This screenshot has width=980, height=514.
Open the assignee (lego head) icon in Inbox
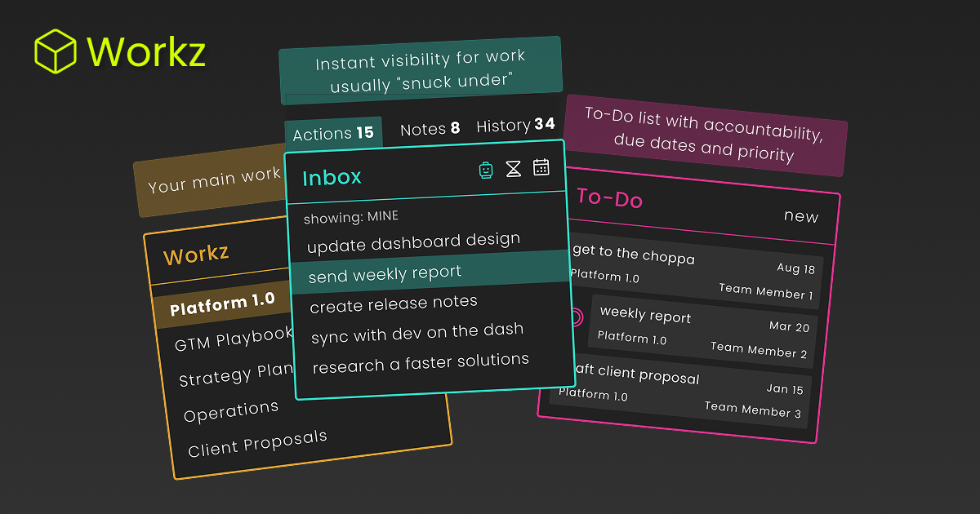486,169
